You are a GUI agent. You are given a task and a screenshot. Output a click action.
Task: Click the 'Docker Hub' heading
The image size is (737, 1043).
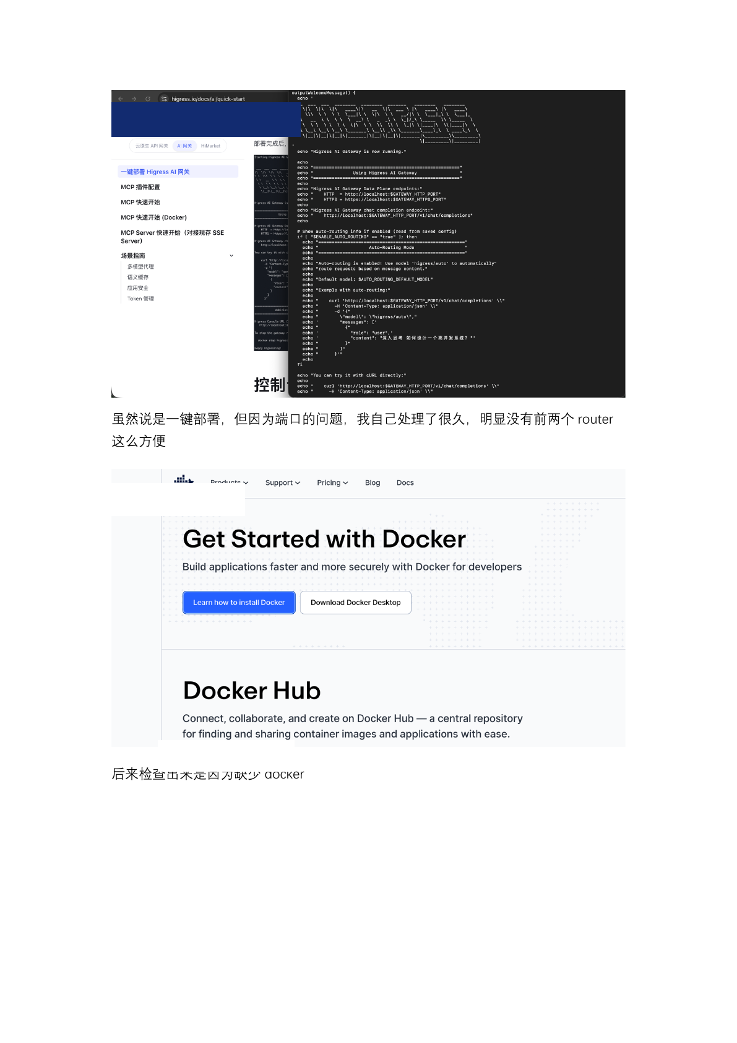pyautogui.click(x=252, y=691)
